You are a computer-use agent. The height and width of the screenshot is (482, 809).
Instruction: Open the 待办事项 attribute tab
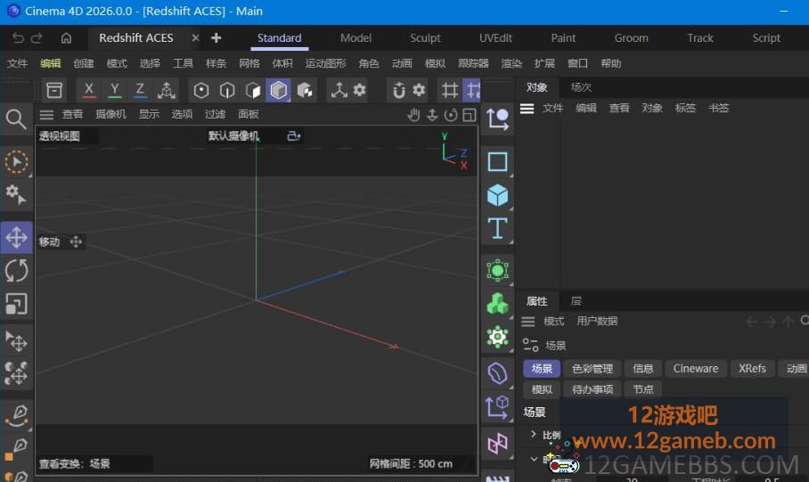pyautogui.click(x=592, y=389)
